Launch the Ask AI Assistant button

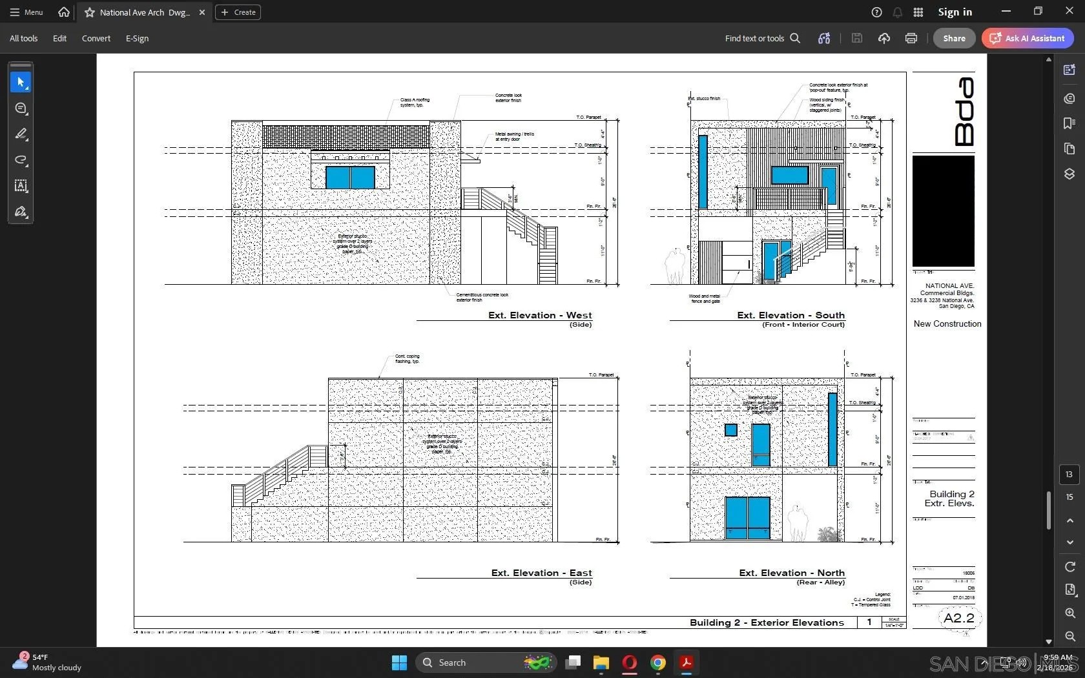[x=1028, y=38]
